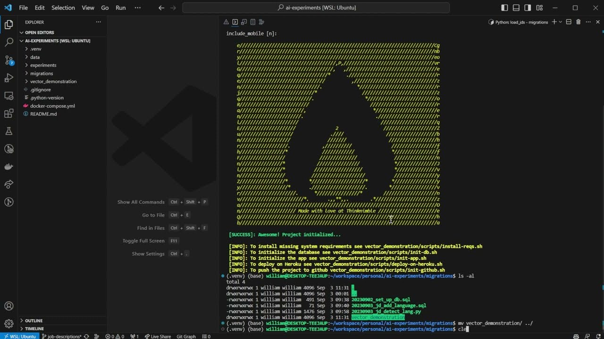Open the Extensions view
604x339 pixels.
point(8,113)
